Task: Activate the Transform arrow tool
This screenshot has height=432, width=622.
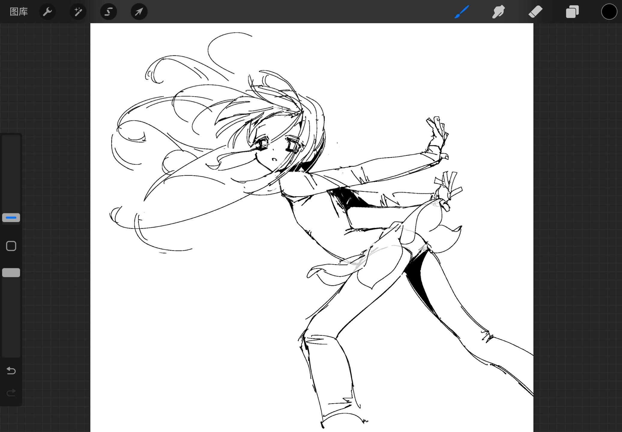Action: [x=139, y=12]
